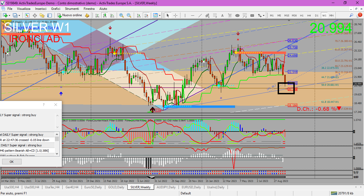This screenshot has height=196, width=364.
Task: Open the notifications chat icon
Action: pyautogui.click(x=359, y=15)
